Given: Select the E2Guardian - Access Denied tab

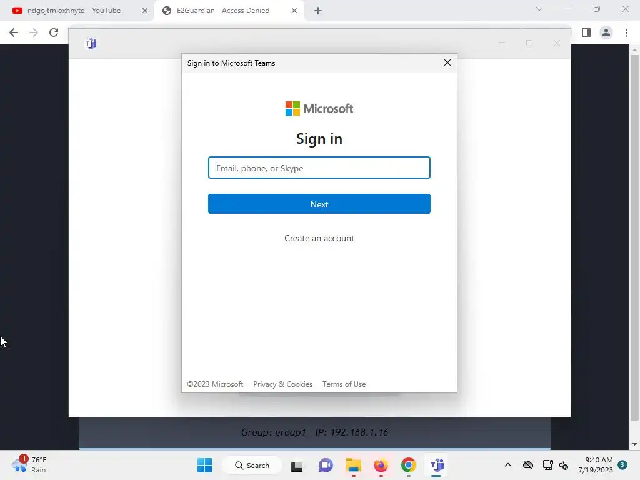Looking at the screenshot, I should pyautogui.click(x=223, y=11).
